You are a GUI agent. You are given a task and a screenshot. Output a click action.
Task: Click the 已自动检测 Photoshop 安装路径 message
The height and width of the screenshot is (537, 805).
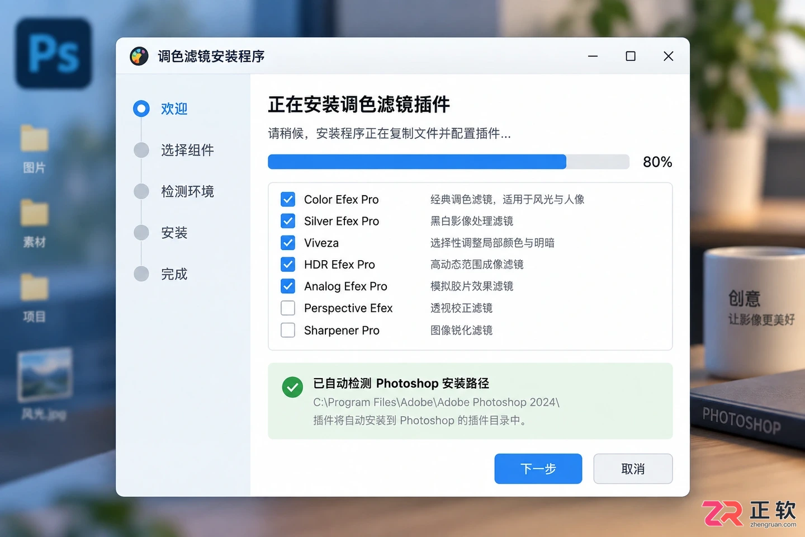click(401, 383)
